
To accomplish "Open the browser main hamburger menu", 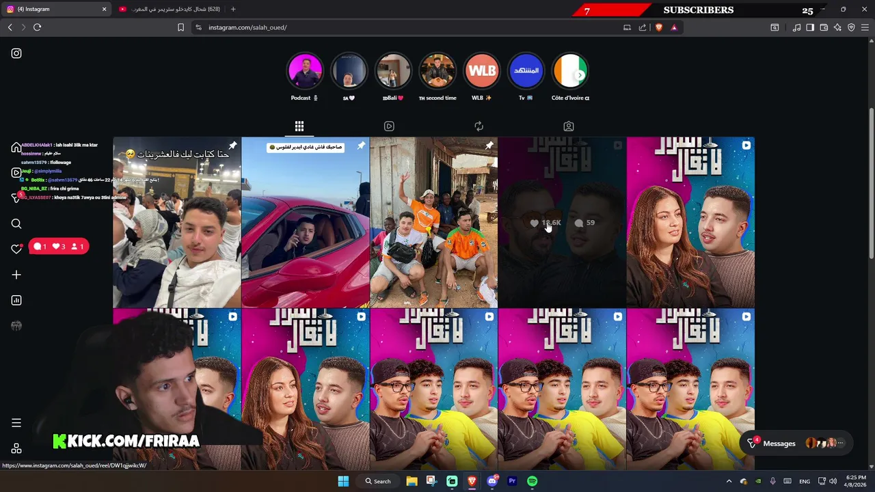I will tap(865, 27).
